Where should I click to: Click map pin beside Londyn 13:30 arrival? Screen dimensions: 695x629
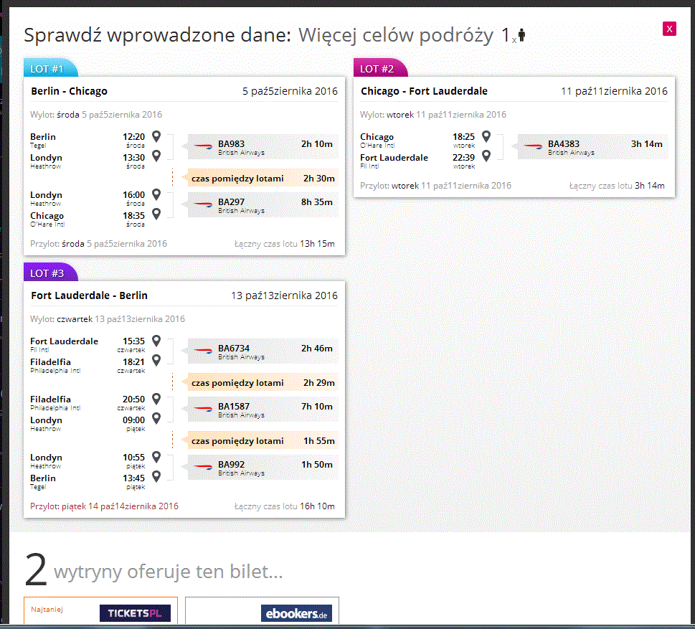156,156
